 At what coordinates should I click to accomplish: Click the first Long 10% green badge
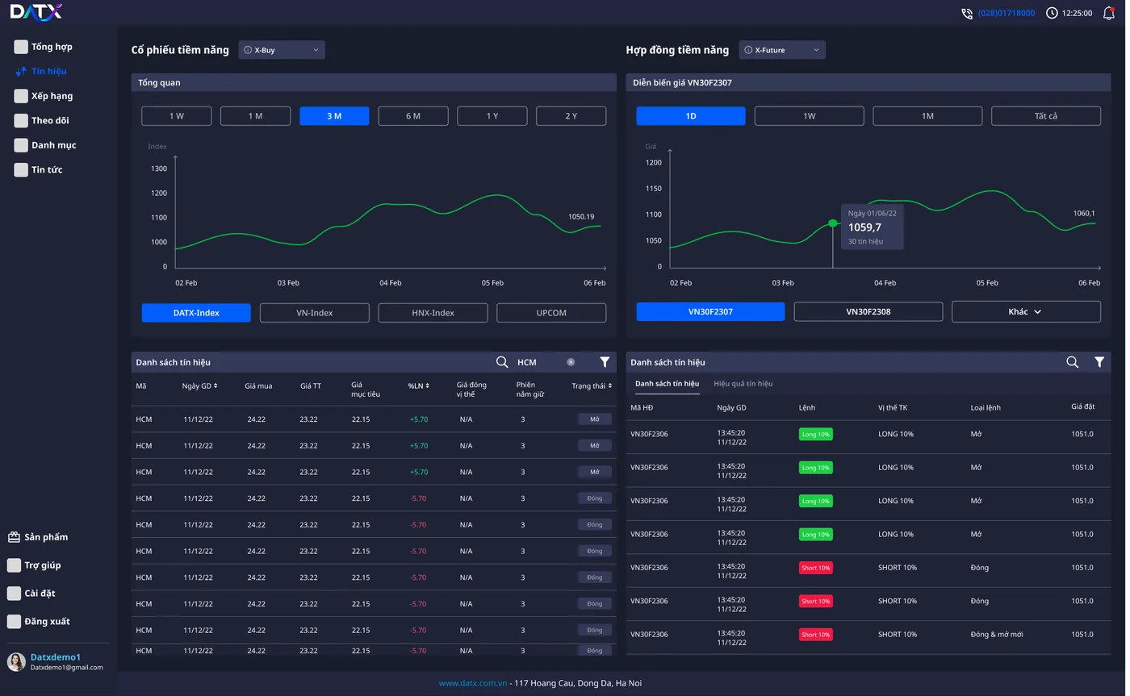815,434
